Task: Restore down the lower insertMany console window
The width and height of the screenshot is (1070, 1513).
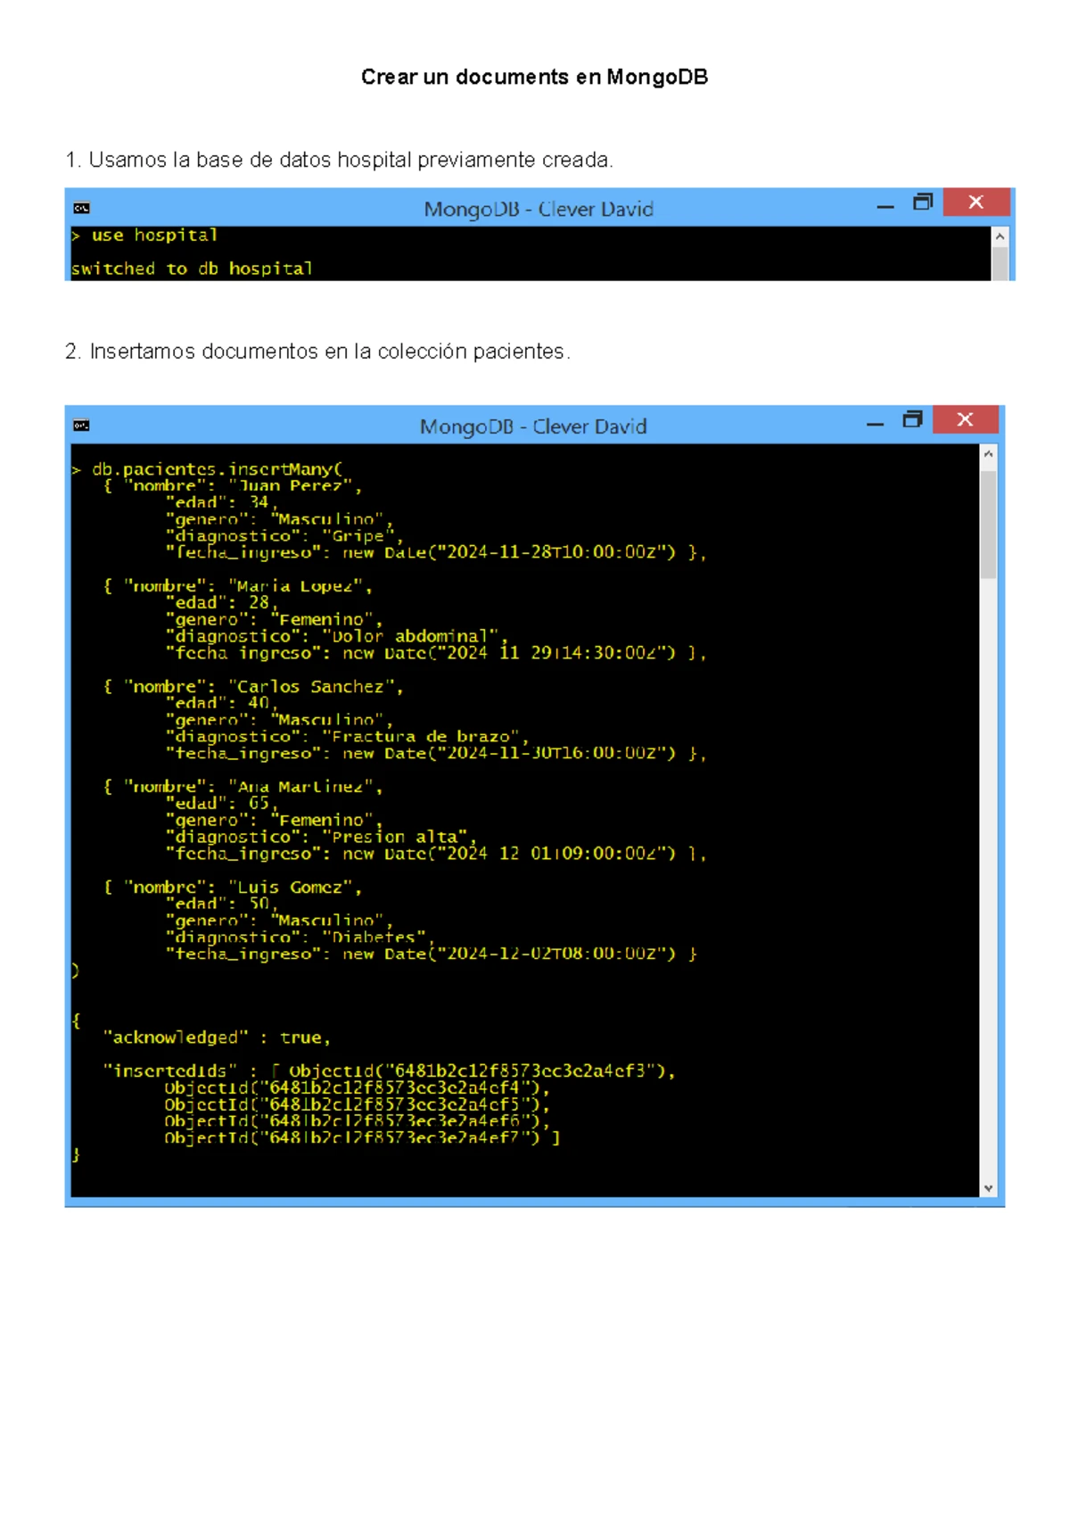Action: [x=911, y=420]
